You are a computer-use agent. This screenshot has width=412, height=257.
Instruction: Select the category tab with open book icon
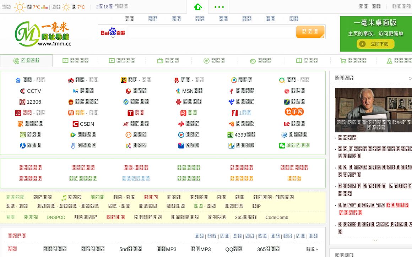coord(307,61)
